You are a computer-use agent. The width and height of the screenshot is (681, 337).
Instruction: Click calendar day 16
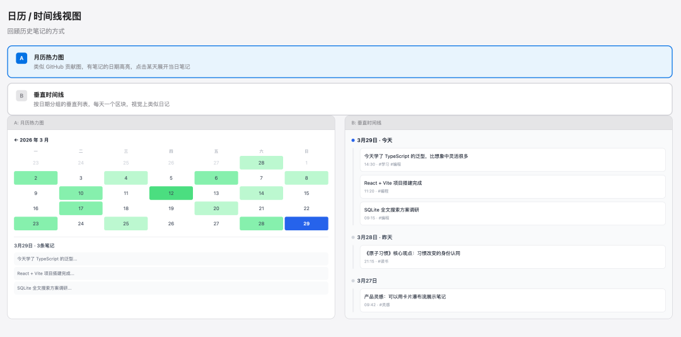pyautogui.click(x=35, y=208)
